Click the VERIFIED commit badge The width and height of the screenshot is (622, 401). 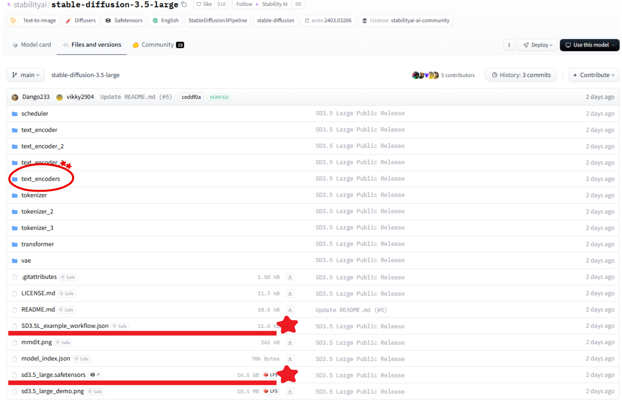coord(219,97)
